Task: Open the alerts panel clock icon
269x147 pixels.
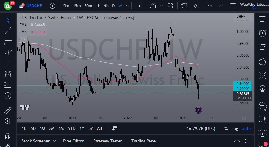Action: coord(262,33)
